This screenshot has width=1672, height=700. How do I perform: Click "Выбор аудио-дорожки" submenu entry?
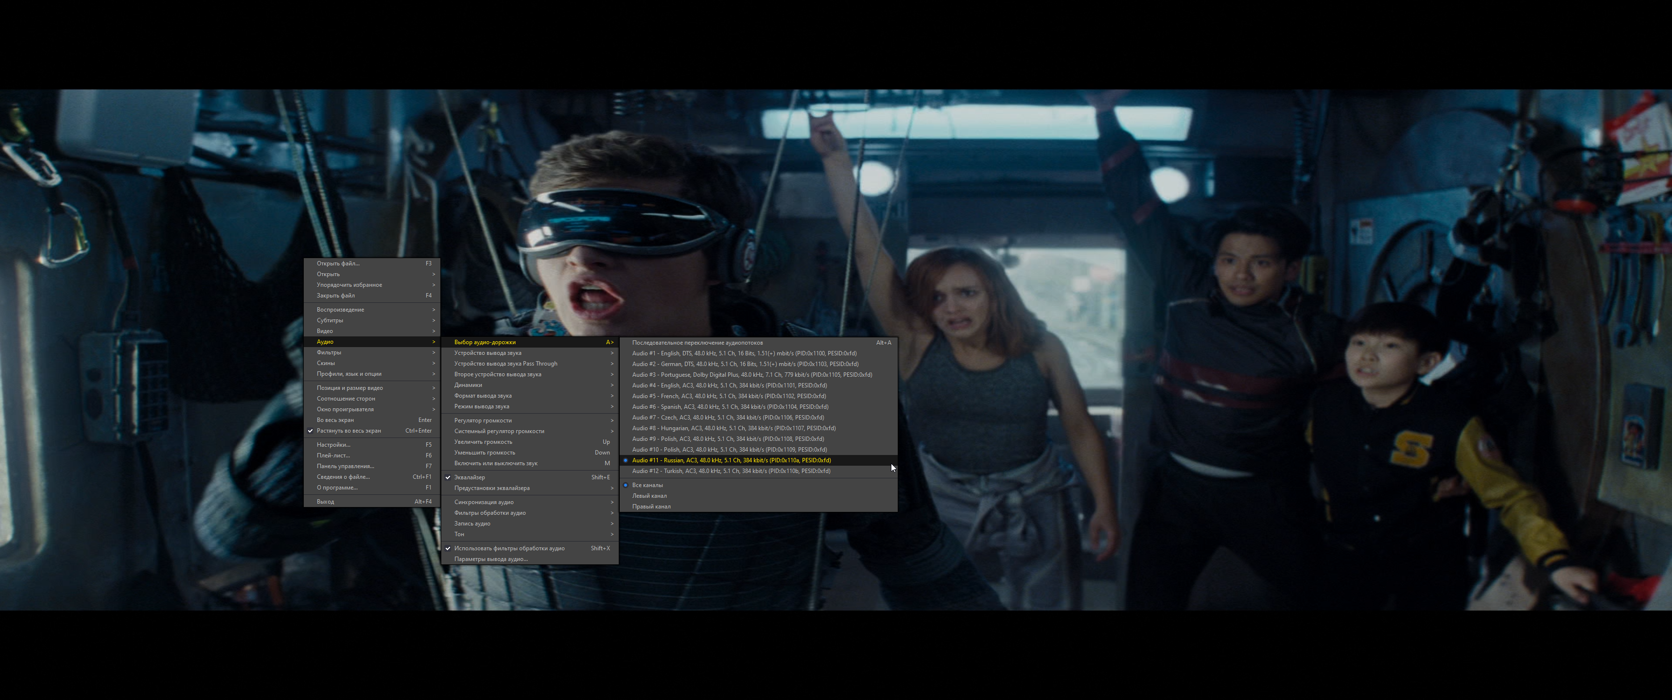click(x=530, y=342)
